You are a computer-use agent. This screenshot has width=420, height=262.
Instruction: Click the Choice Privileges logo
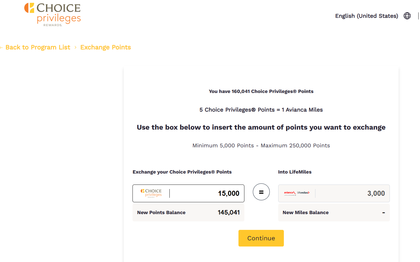(x=52, y=15)
